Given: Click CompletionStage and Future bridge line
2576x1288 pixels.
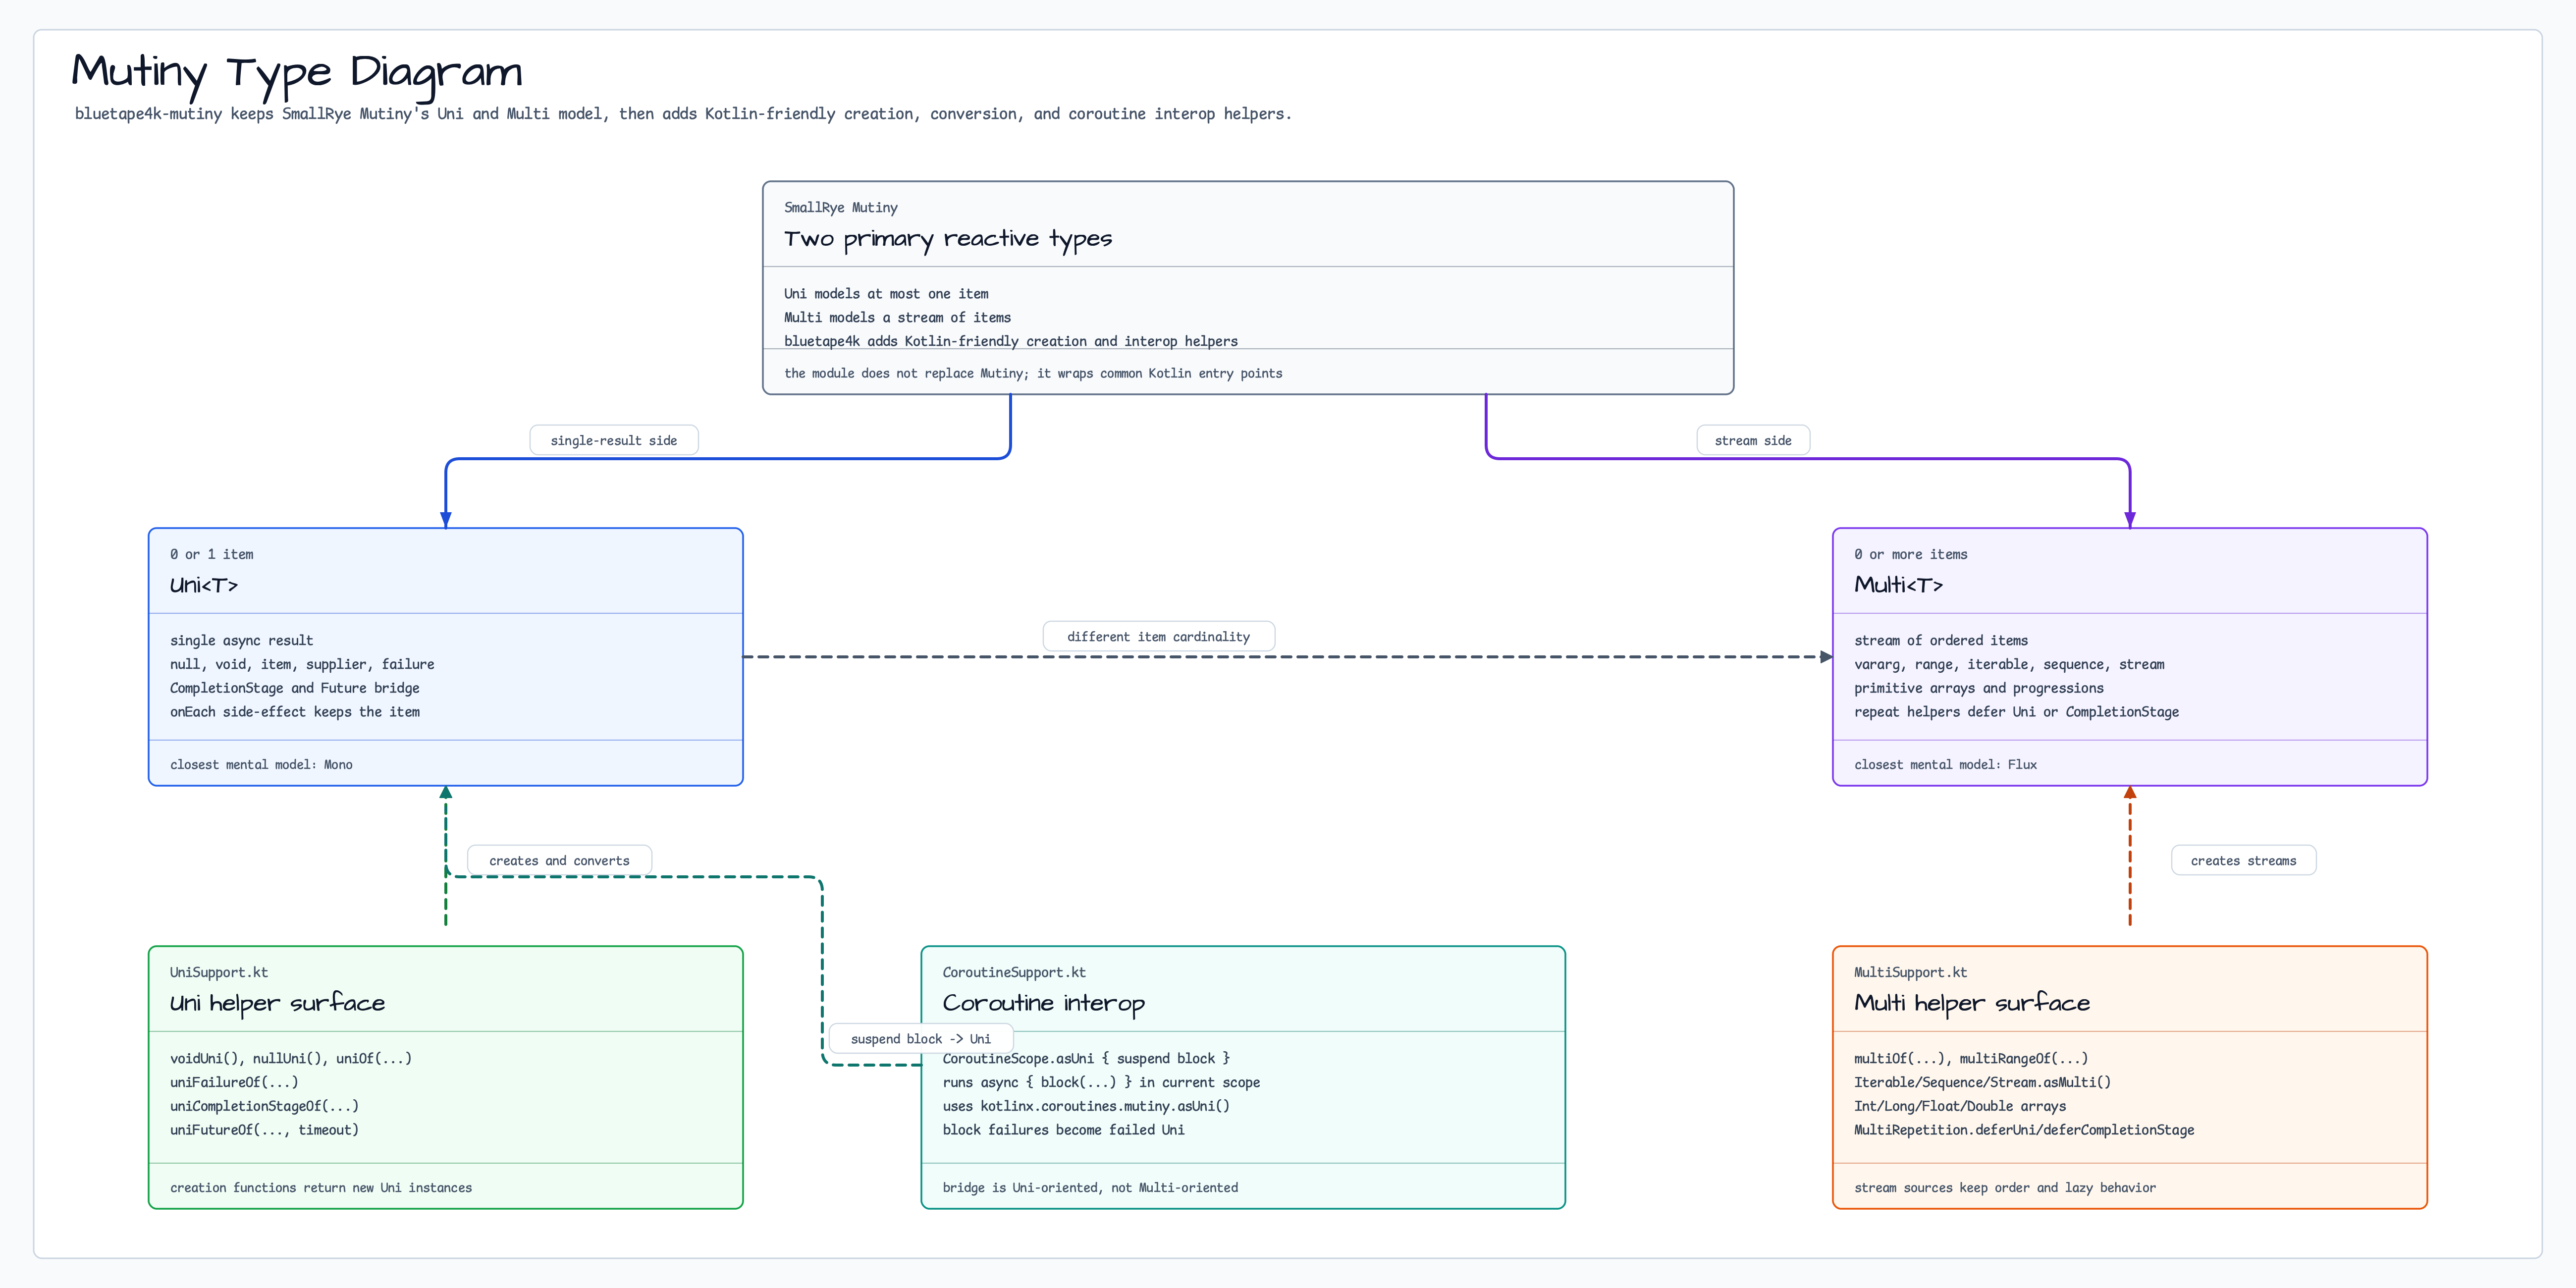Looking at the screenshot, I should (295, 688).
